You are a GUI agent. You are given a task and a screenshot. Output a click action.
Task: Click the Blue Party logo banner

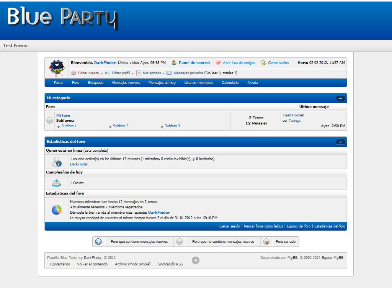62,18
